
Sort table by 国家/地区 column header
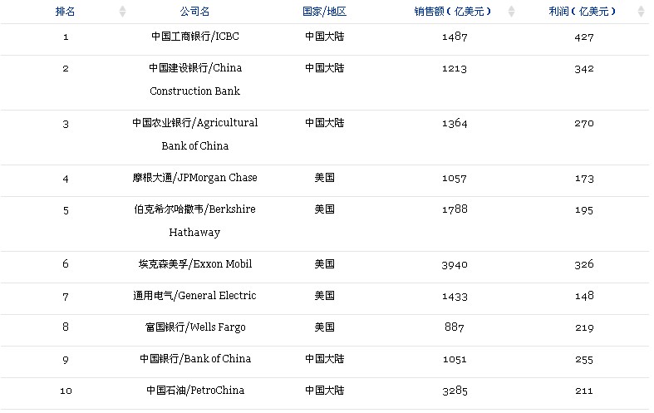click(324, 12)
